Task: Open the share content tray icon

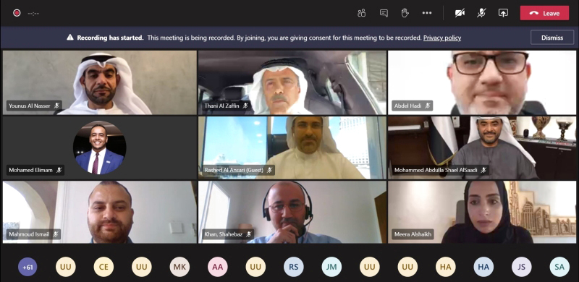Action: 503,13
